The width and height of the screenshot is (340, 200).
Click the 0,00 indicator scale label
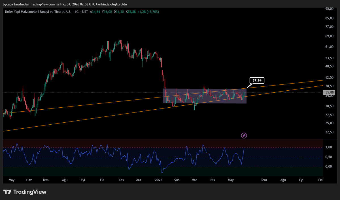(329, 167)
